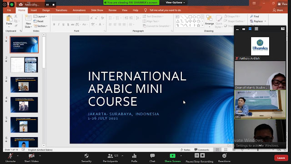Screen dimensions: 291x164
Task: Open Polls in Zoom toolbar
Action: [x=134, y=158]
